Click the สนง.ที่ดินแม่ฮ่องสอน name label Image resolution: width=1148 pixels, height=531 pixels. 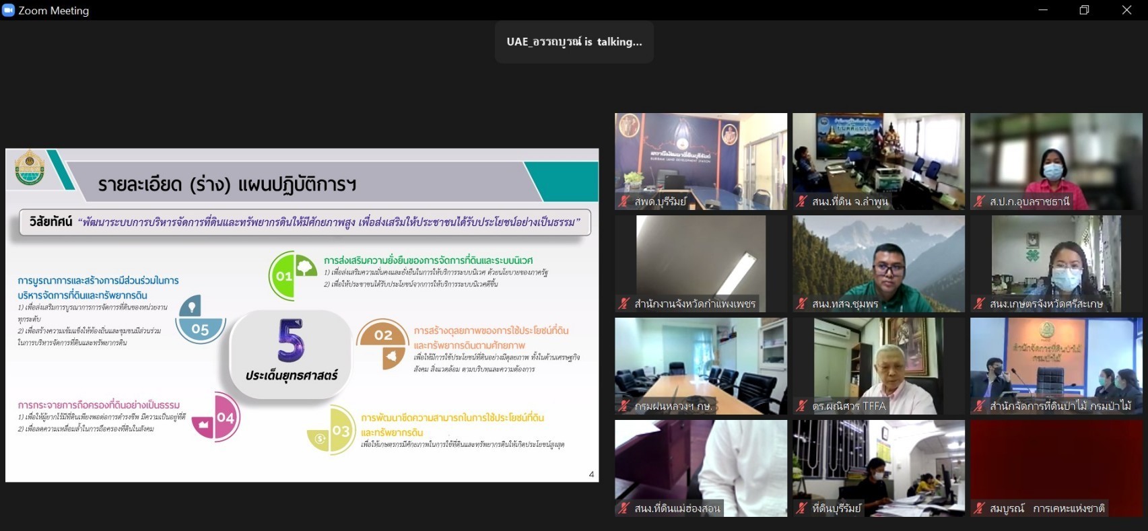coord(677,508)
